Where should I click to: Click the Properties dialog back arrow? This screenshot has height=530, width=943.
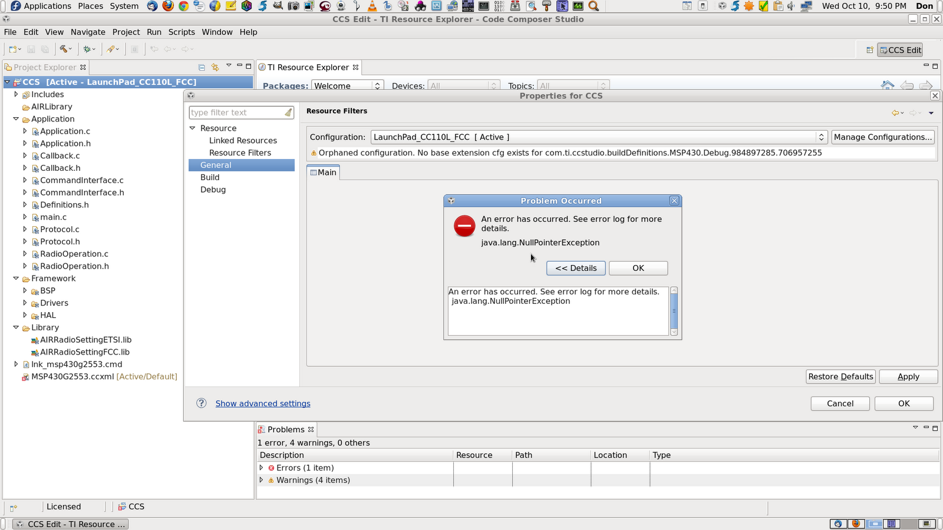[895, 112]
